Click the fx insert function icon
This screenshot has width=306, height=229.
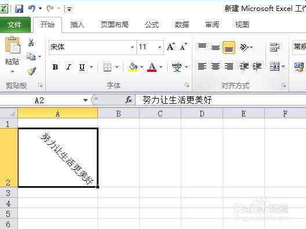click(129, 100)
